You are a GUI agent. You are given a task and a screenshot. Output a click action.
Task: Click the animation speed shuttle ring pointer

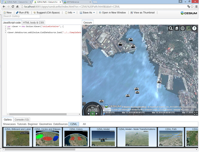[98, 105]
